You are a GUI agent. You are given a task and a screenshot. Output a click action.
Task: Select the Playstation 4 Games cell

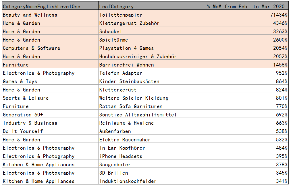point(127,48)
